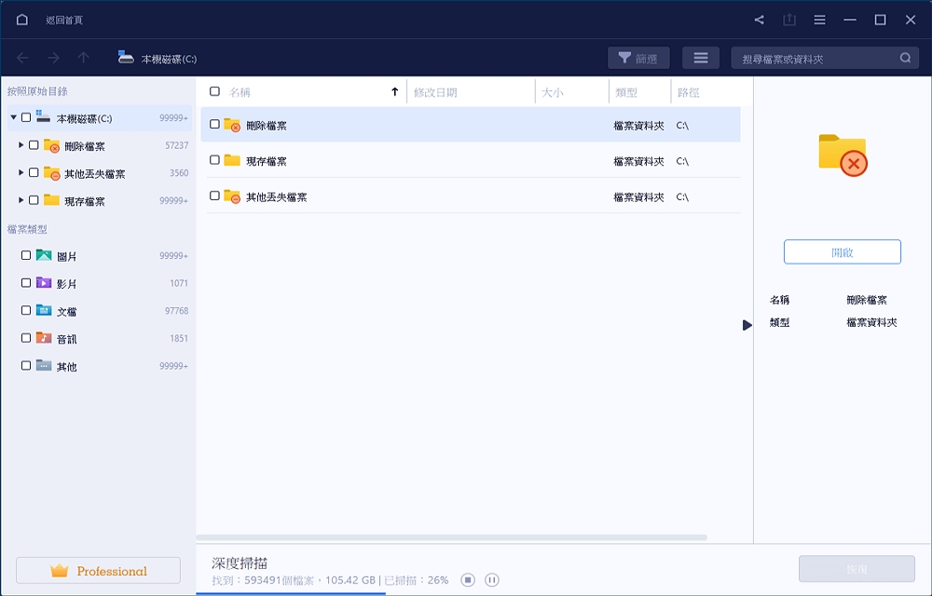932x596 pixels.
Task: Click the 文檔 document type icon
Action: pyautogui.click(x=44, y=310)
